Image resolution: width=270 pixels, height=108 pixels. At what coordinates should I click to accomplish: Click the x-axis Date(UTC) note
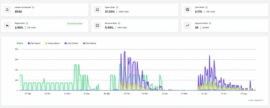[x=256, y=100]
